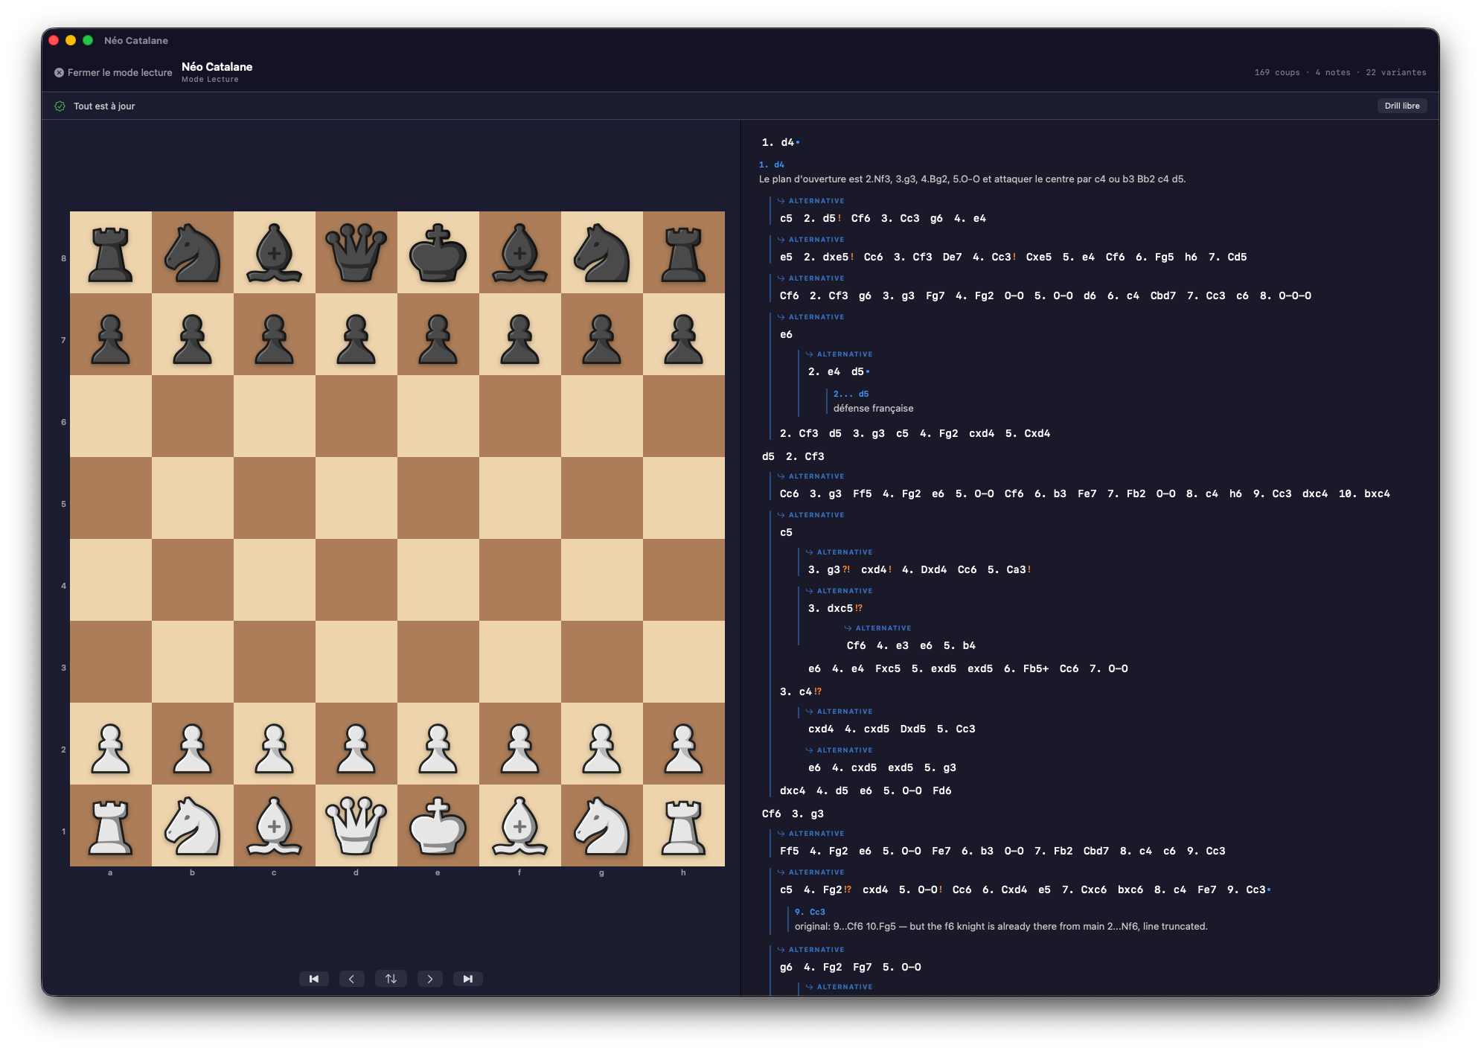Click move 'g6' in last alternative

coord(786,968)
